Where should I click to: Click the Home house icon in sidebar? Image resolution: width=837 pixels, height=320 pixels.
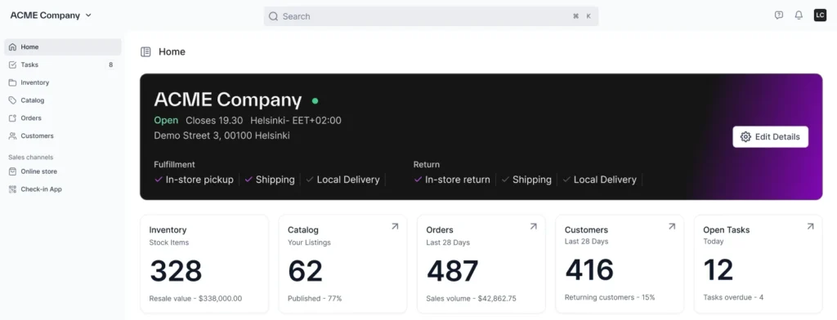point(13,47)
